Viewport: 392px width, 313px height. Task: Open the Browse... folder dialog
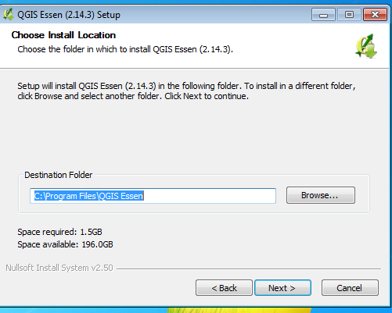321,195
